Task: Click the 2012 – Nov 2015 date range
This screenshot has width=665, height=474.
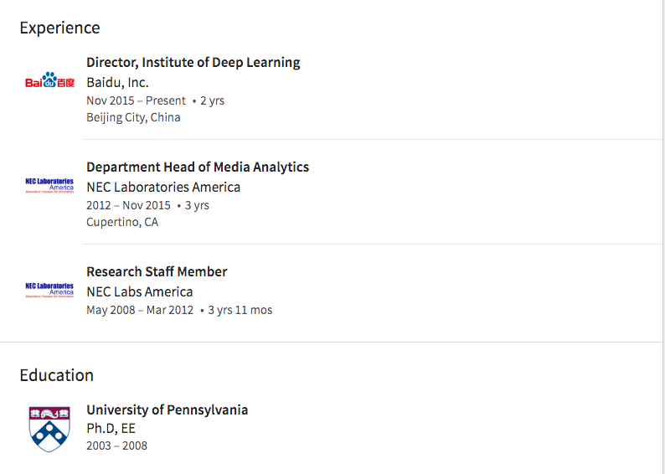Action: click(128, 205)
